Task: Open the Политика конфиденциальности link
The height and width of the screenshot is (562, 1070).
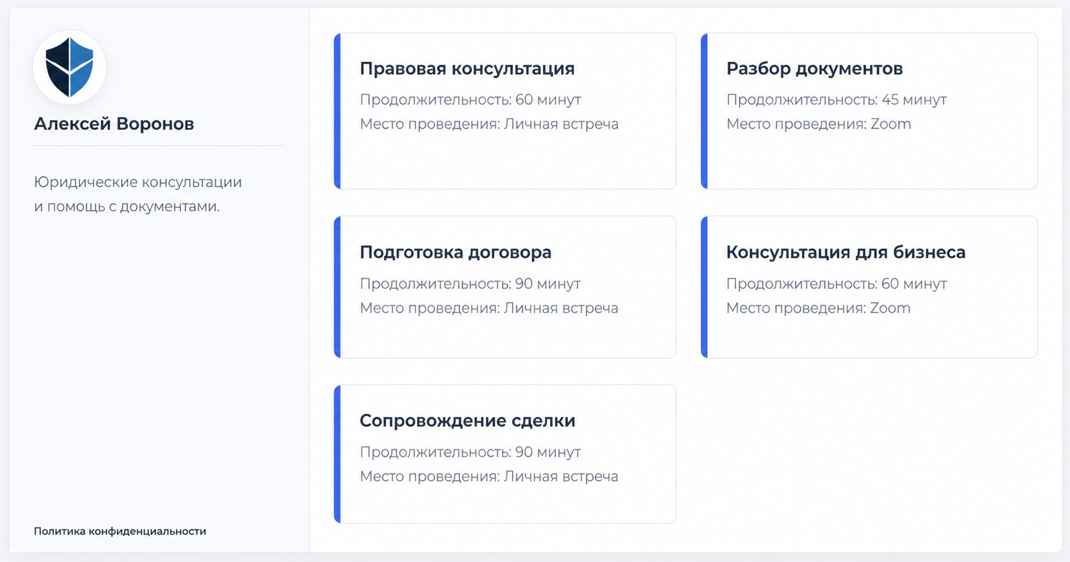Action: [x=120, y=531]
